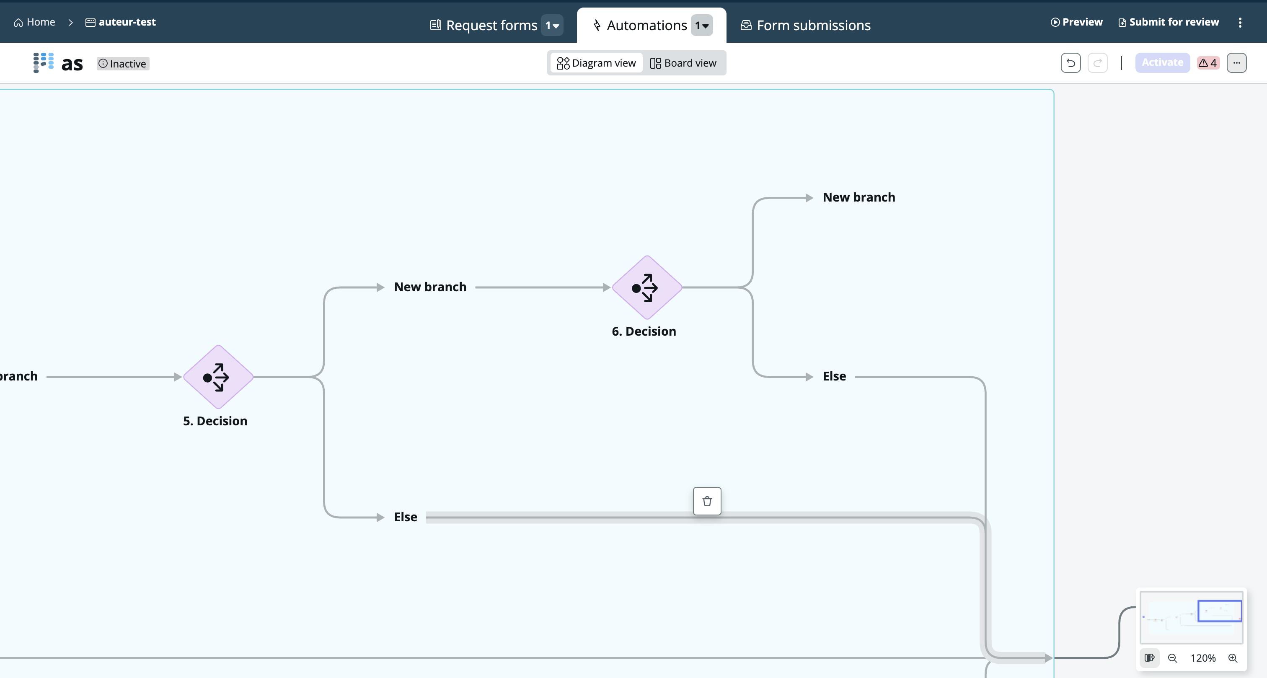Click Submit for review button
This screenshot has width=1267, height=678.
1168,22
